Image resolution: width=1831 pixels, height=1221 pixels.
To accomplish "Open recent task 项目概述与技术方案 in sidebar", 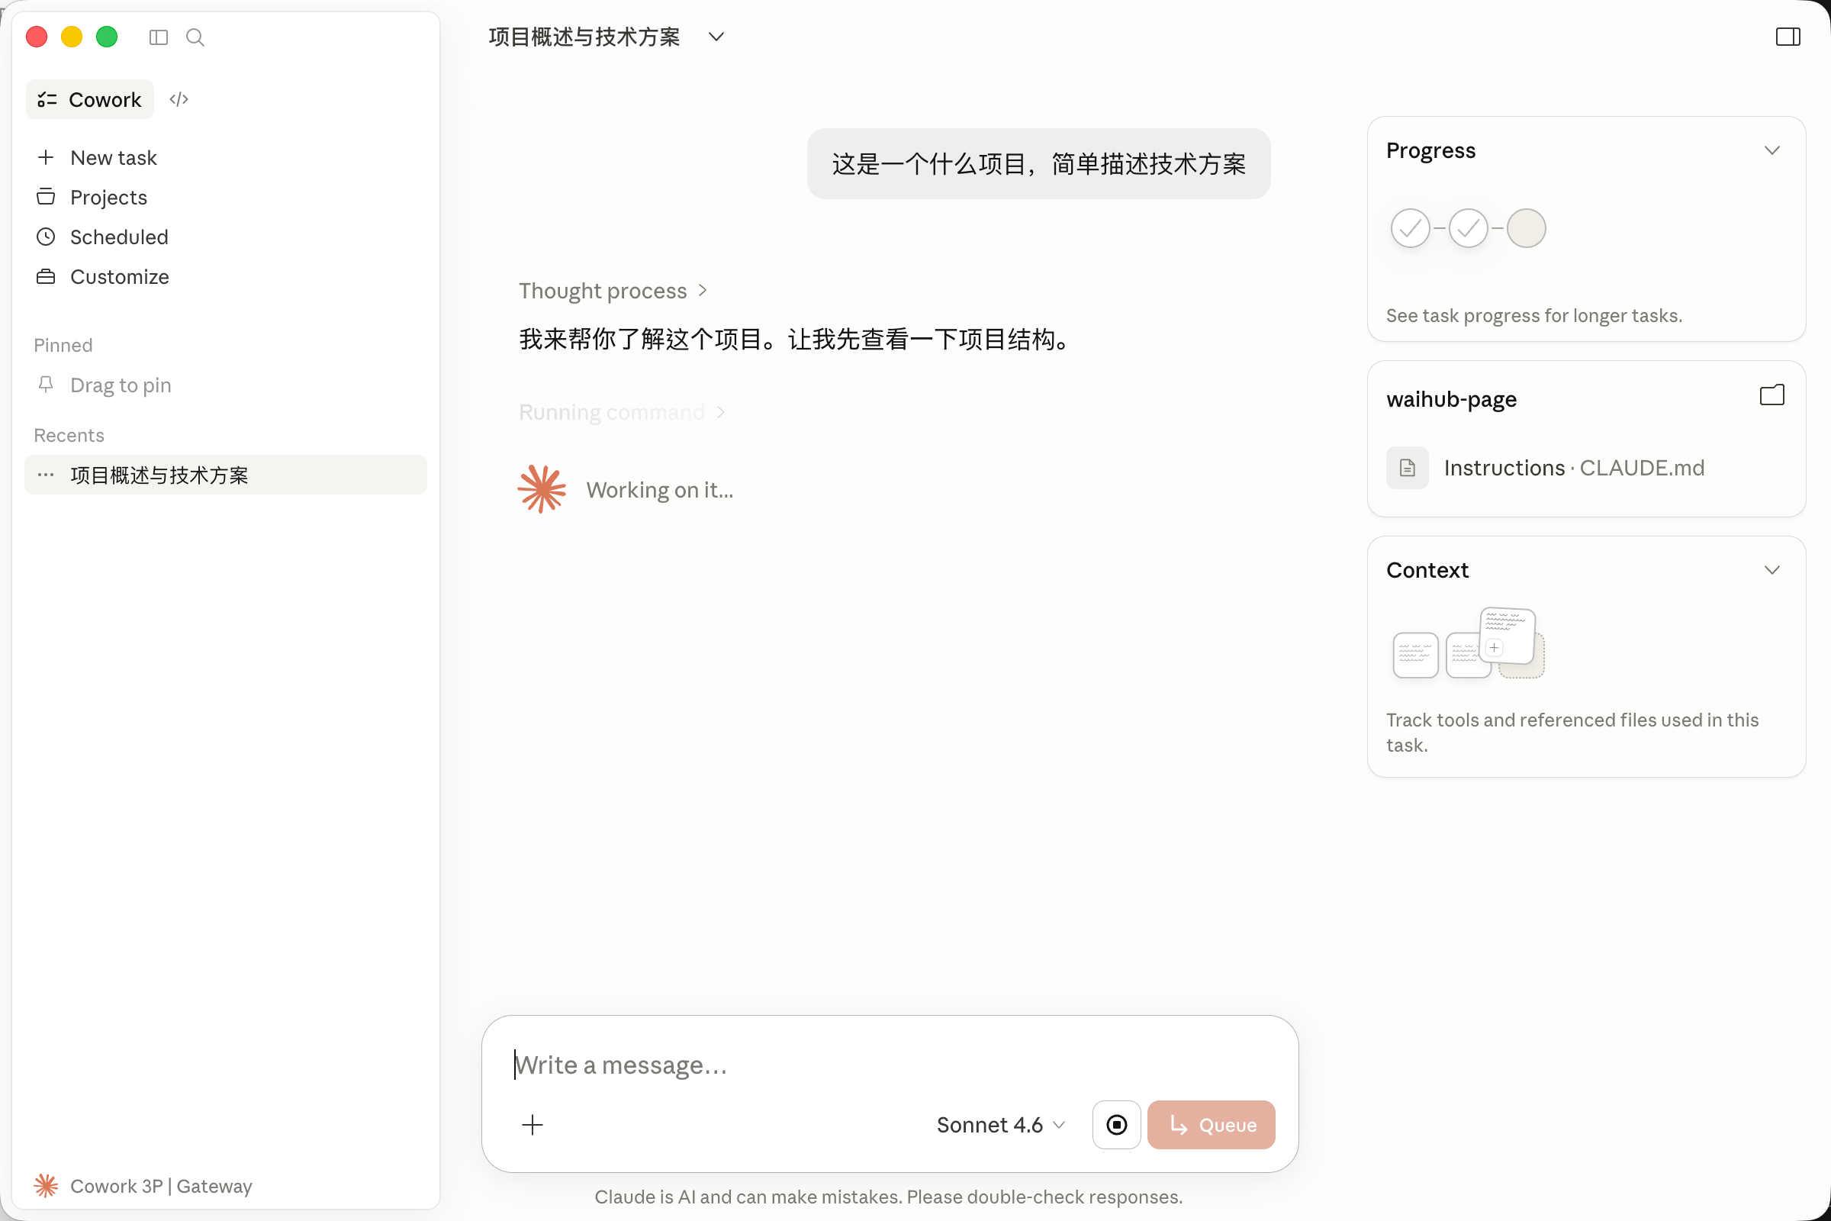I will [226, 475].
